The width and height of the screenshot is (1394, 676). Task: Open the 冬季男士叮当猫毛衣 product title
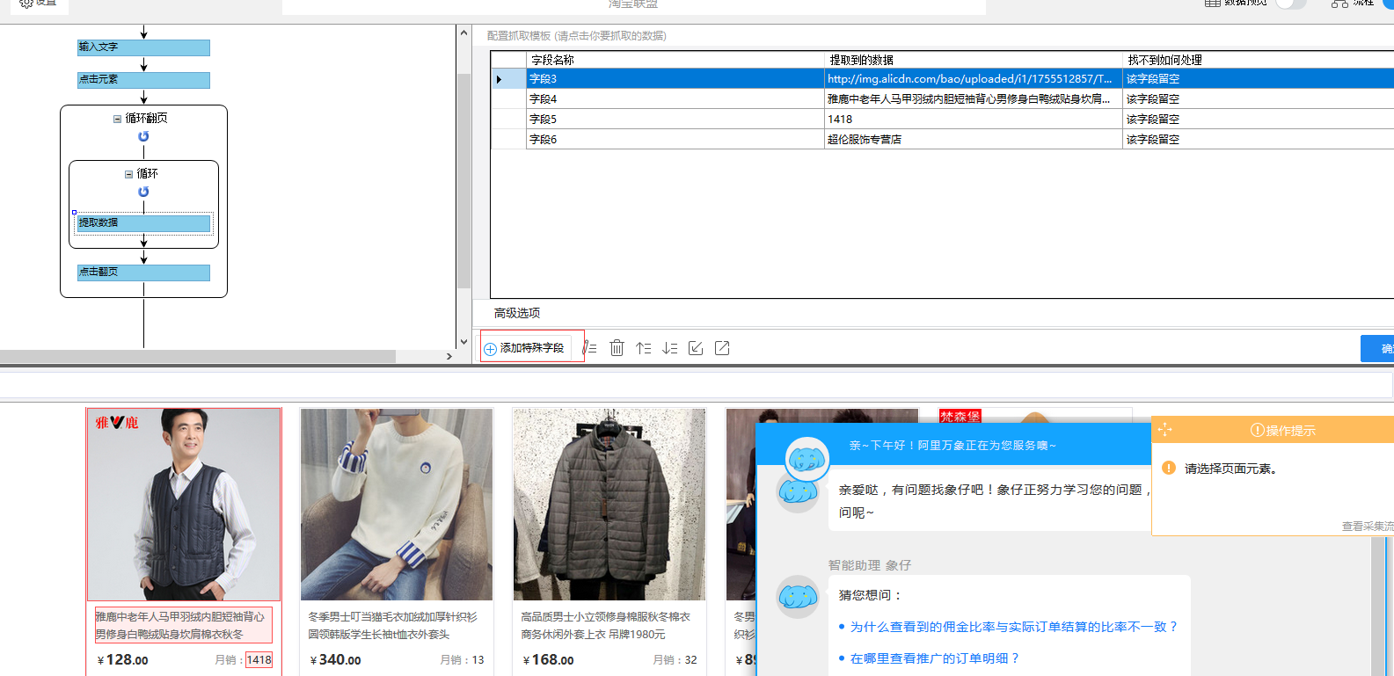click(392, 625)
